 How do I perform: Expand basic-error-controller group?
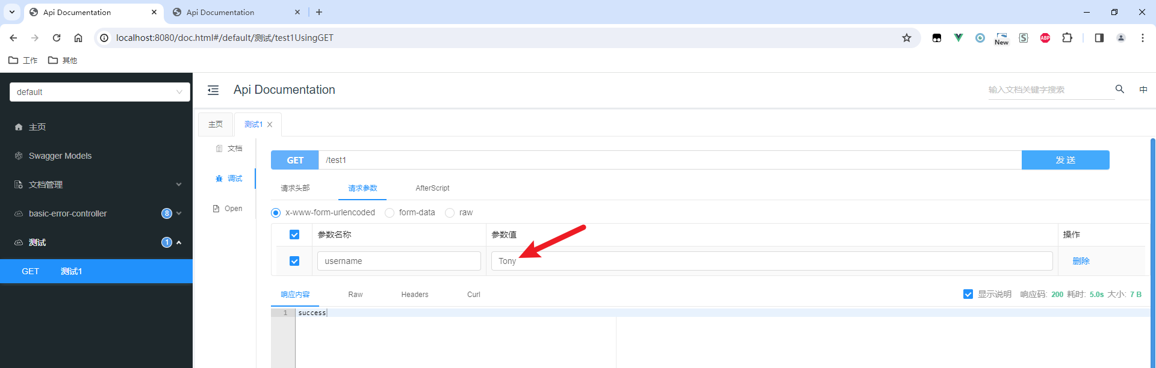(96, 213)
